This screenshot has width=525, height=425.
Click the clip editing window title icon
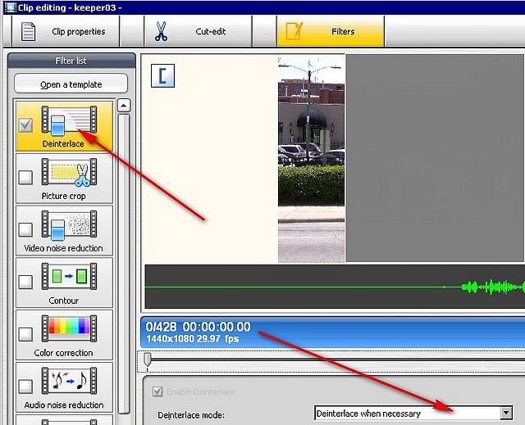pyautogui.click(x=10, y=7)
